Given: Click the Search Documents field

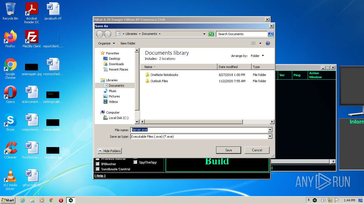Looking at the screenshot, I should (x=242, y=34).
